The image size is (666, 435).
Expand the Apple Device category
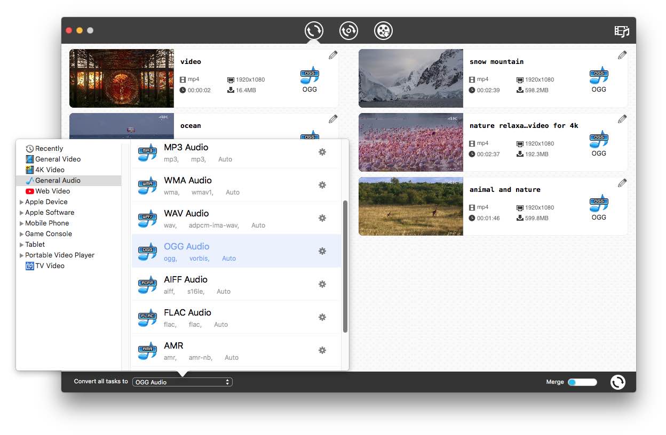(22, 202)
